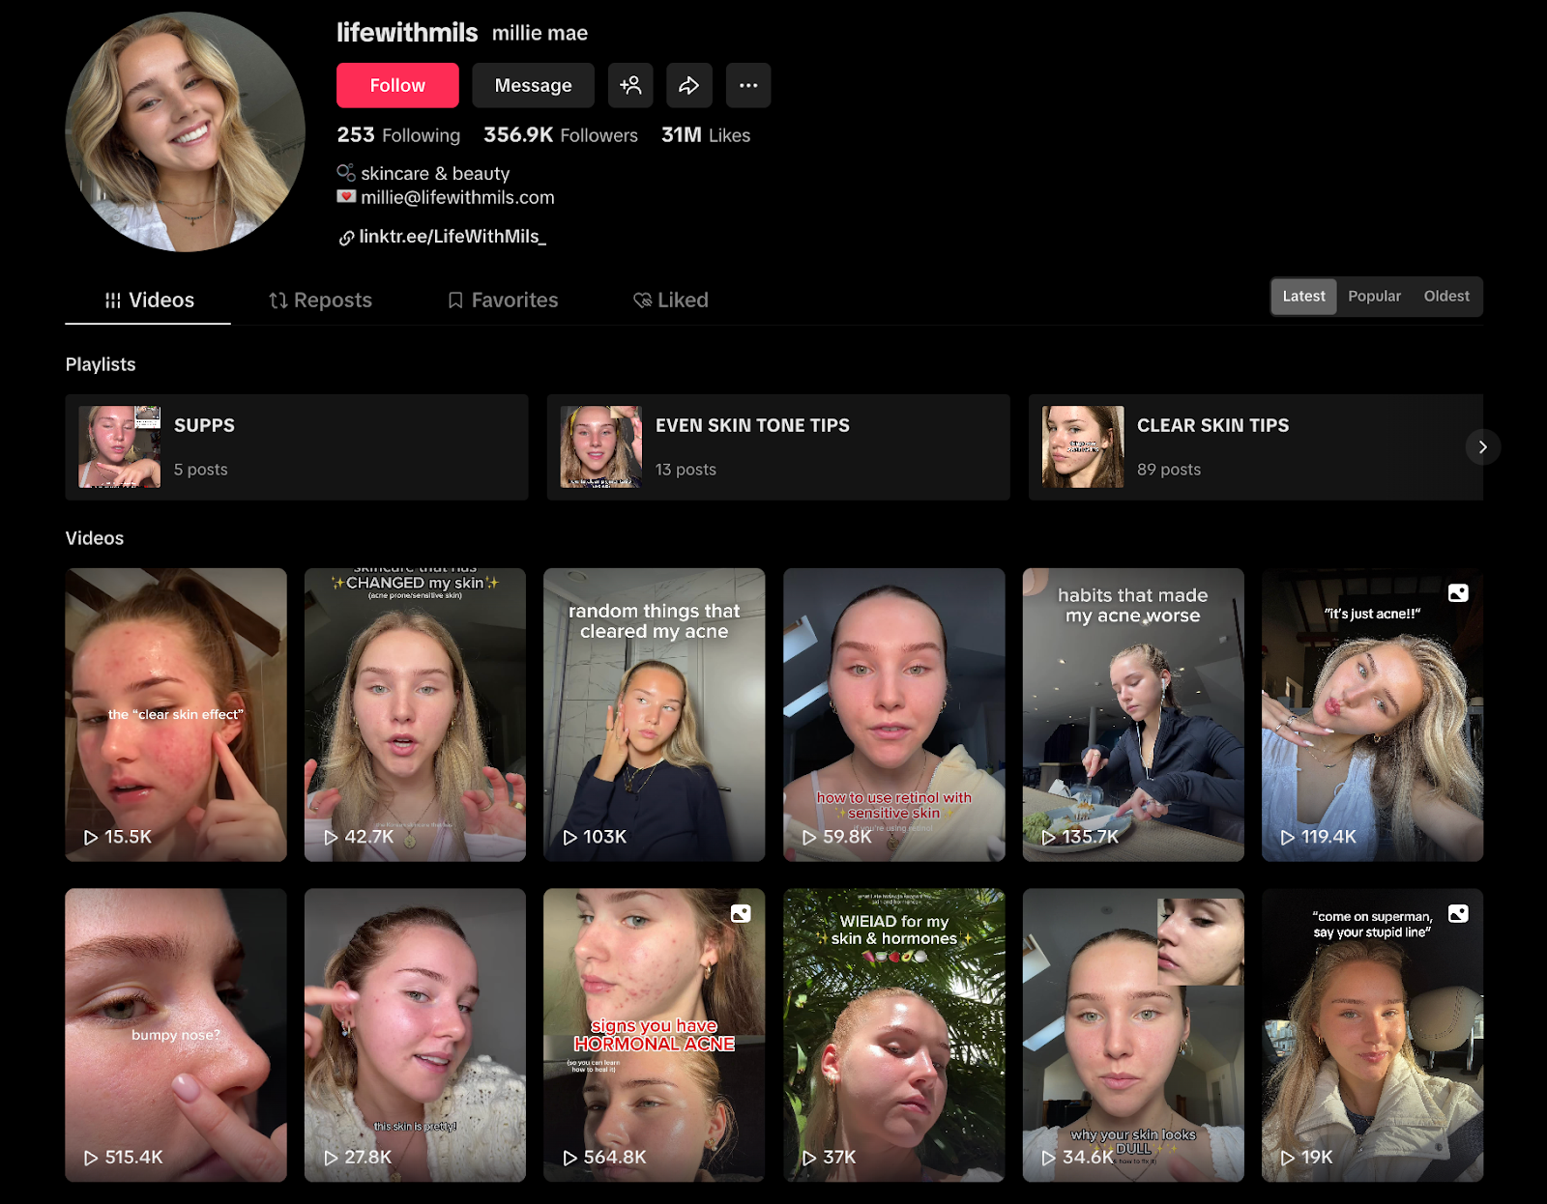Message the profile owner

(x=533, y=85)
